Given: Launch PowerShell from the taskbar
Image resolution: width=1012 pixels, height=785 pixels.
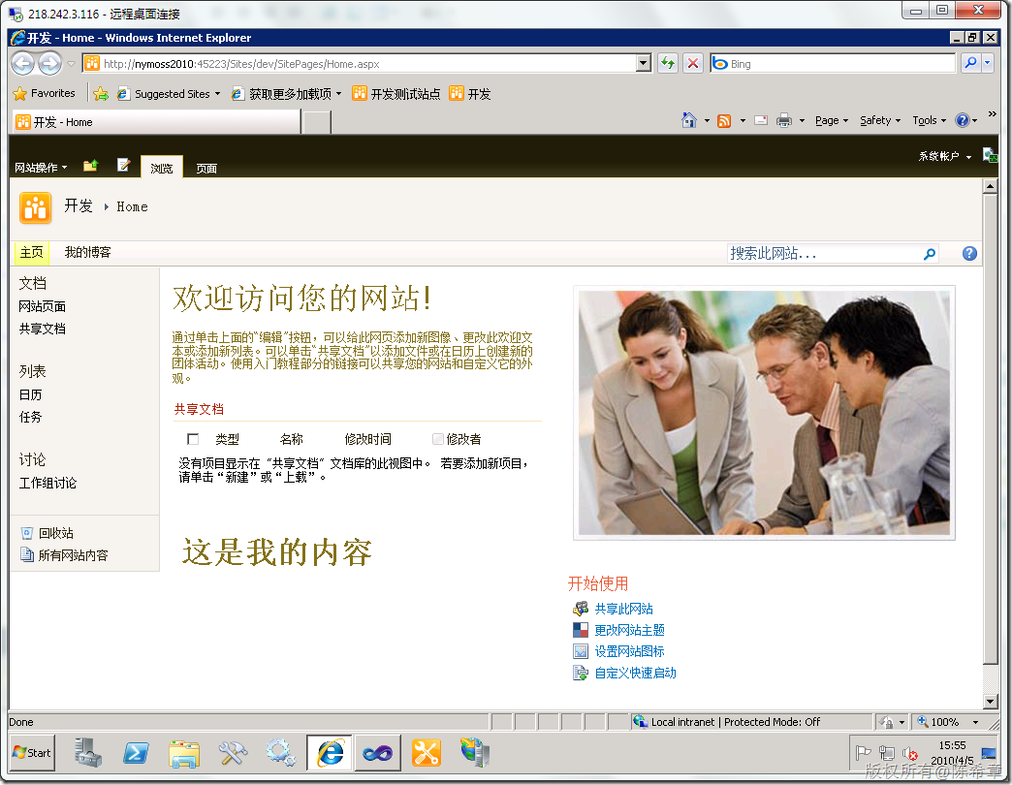Looking at the screenshot, I should (x=136, y=753).
